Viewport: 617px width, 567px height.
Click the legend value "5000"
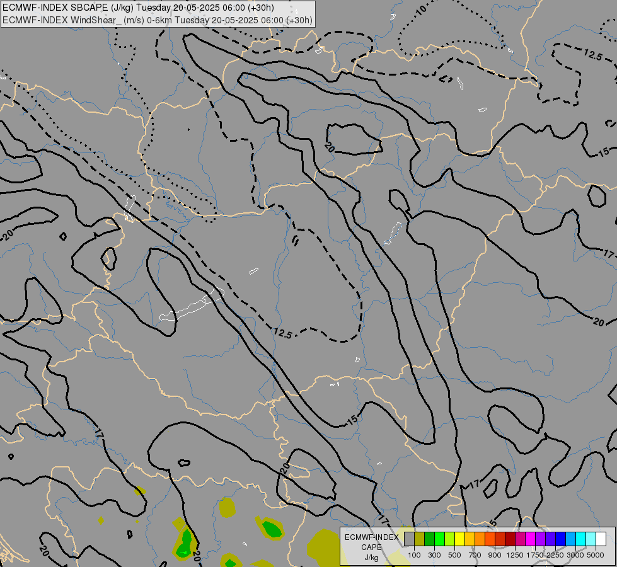[x=595, y=555]
